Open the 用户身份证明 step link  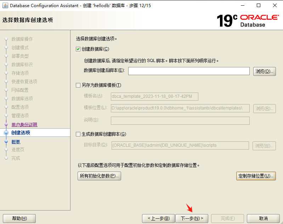pyautogui.click(x=24, y=125)
